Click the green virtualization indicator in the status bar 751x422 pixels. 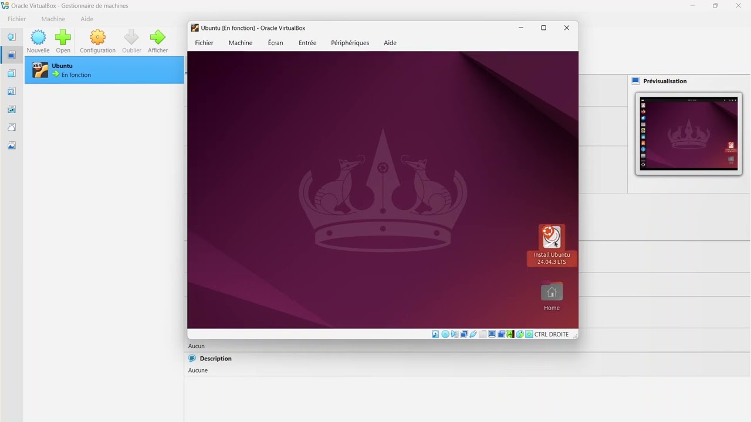510,334
